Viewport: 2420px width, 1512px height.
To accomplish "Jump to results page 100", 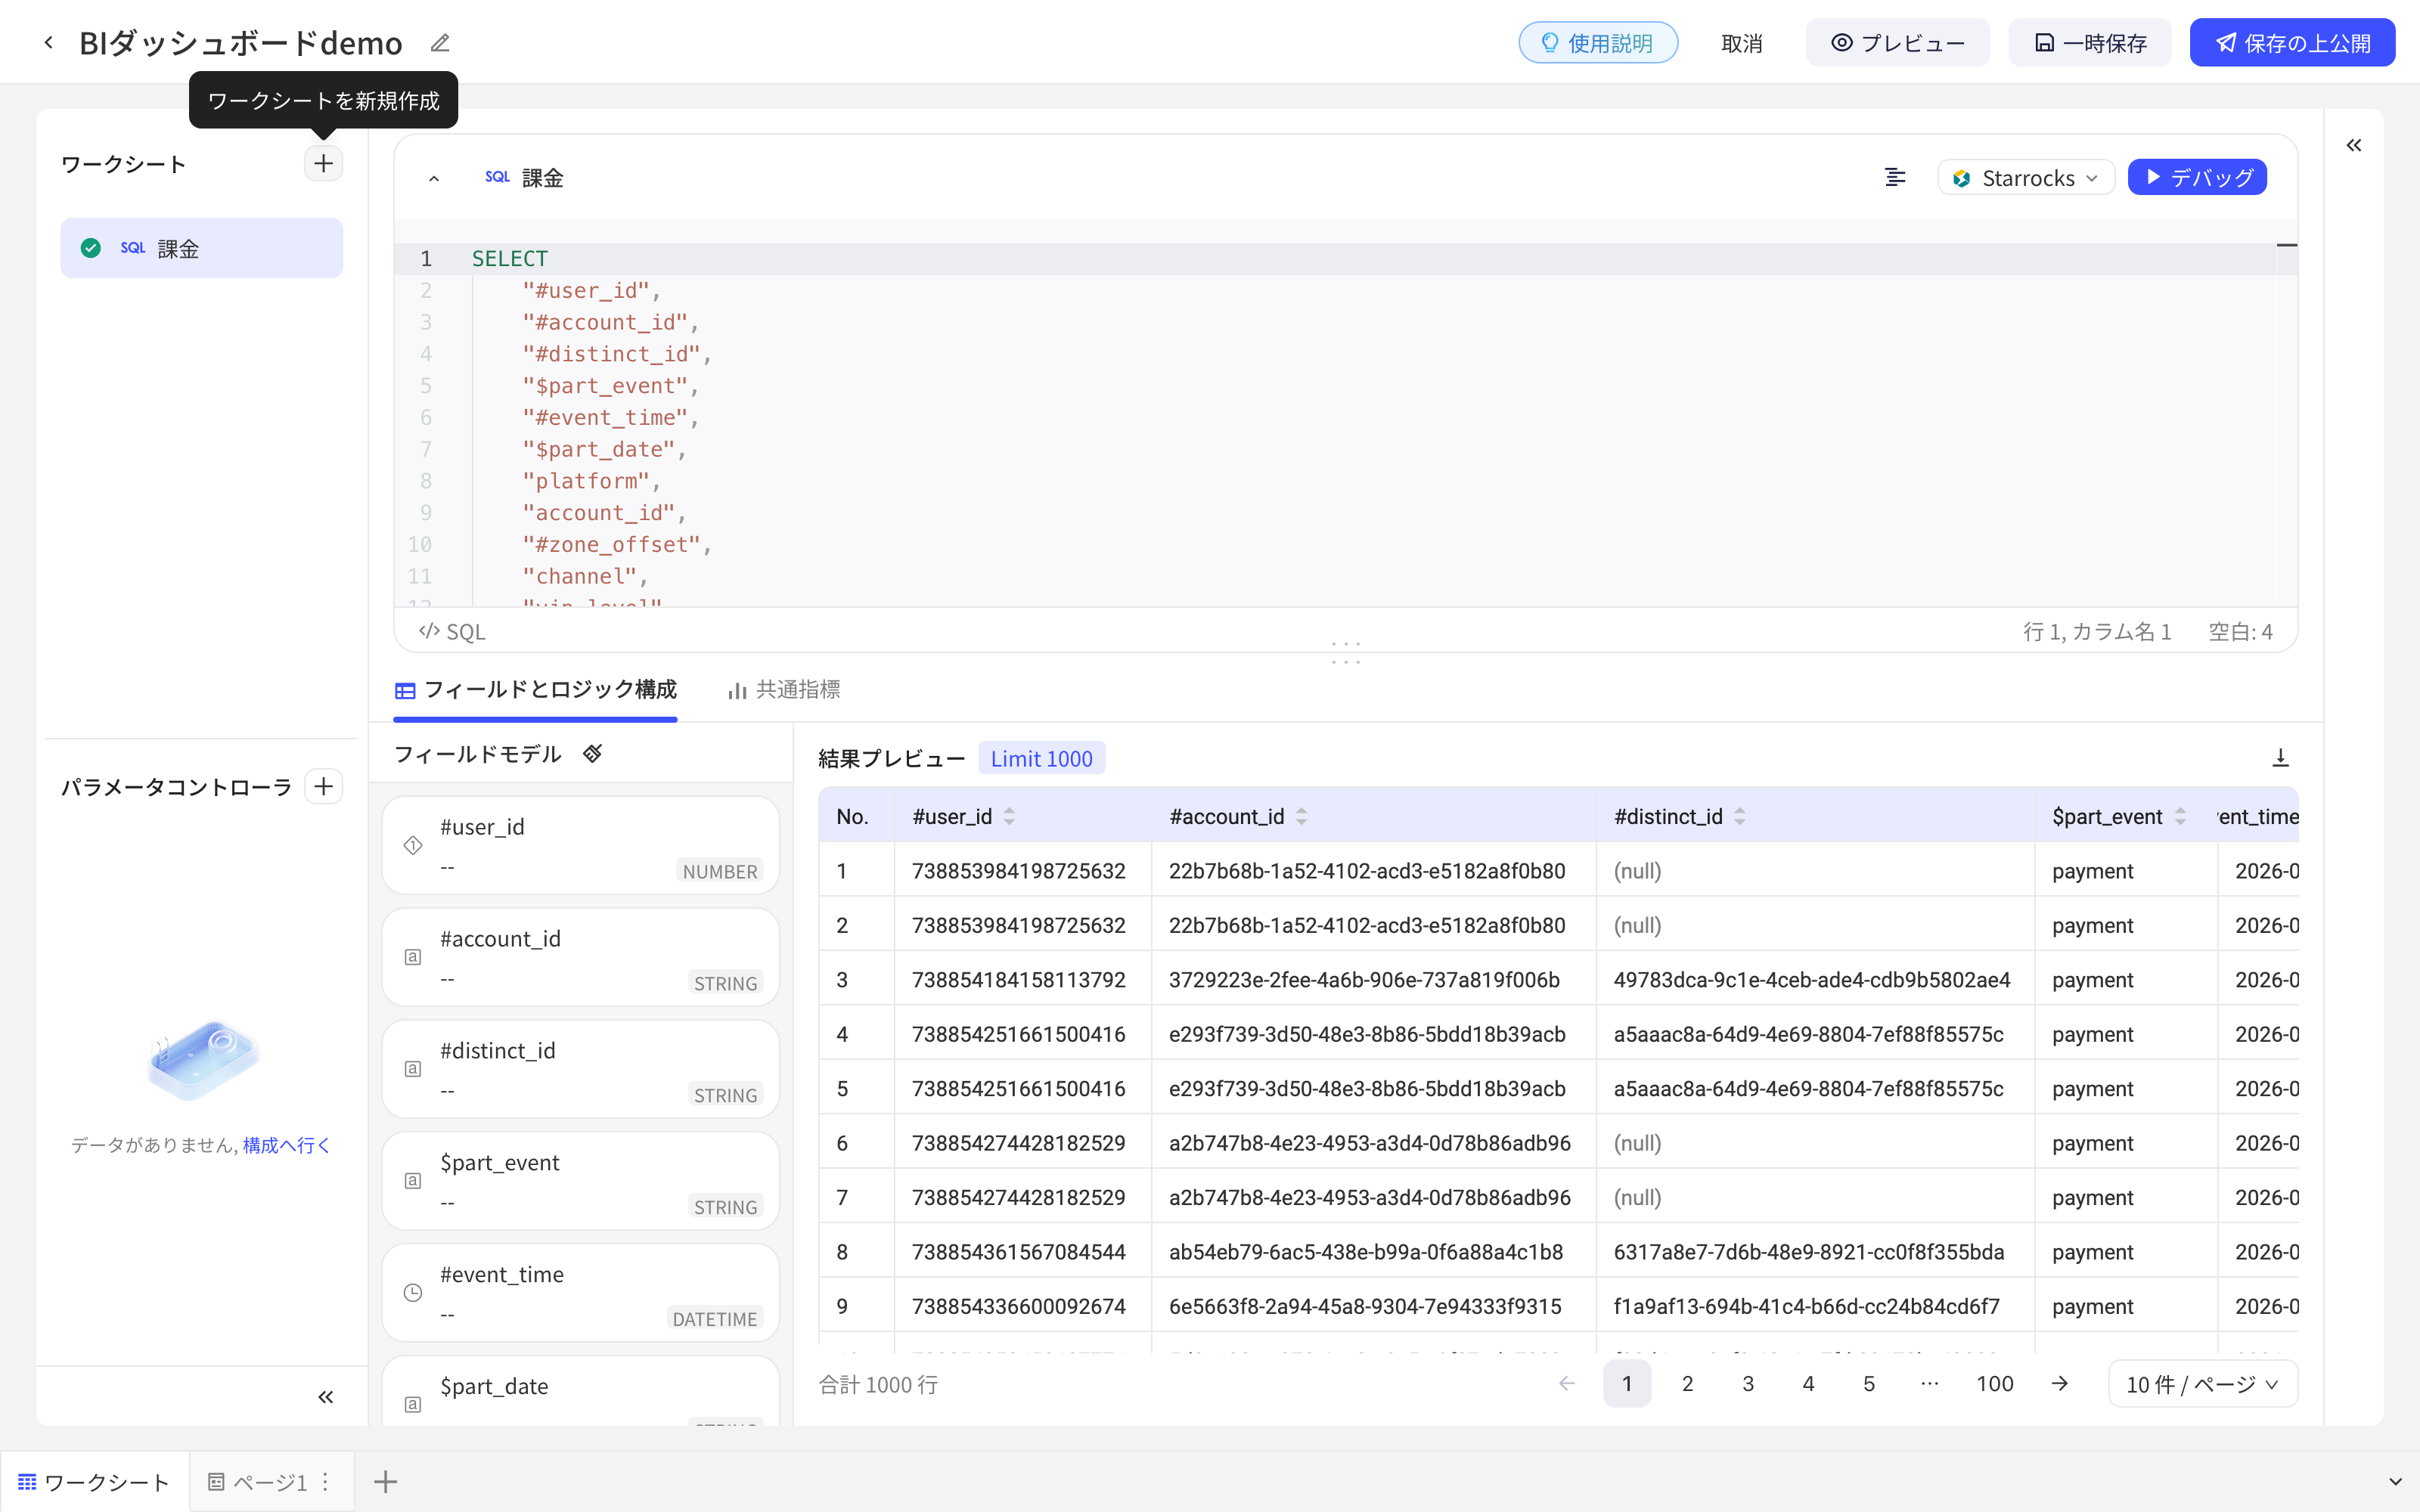I will [1994, 1384].
